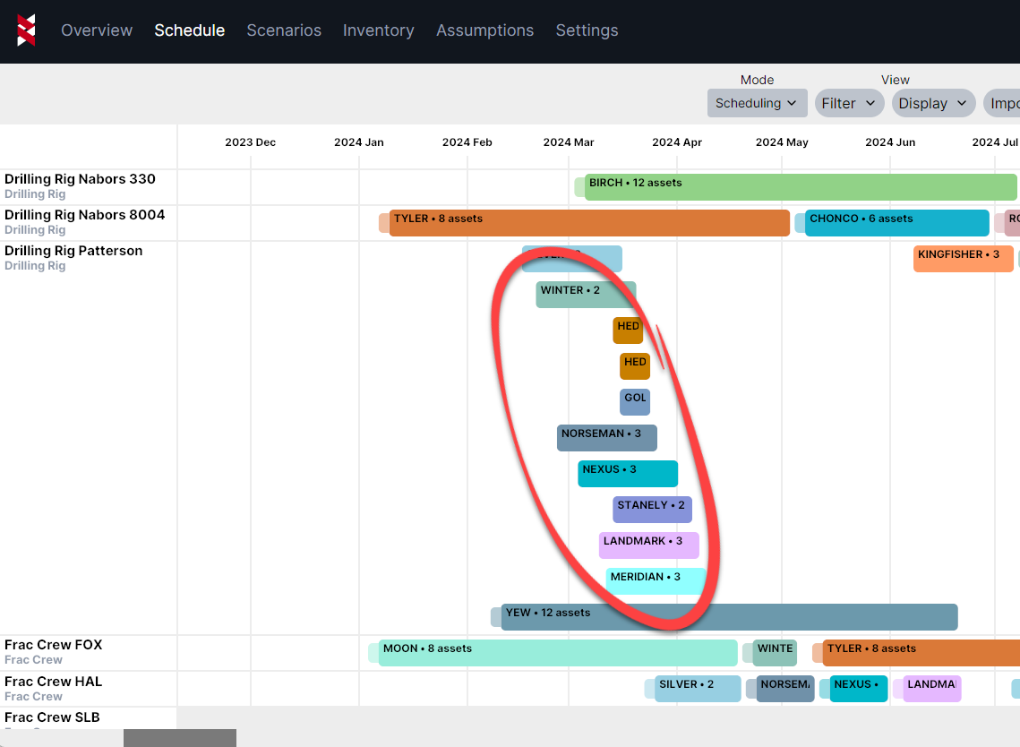Expand the Scheduling mode dropdown
Screen dimensions: 1020x747
(757, 103)
